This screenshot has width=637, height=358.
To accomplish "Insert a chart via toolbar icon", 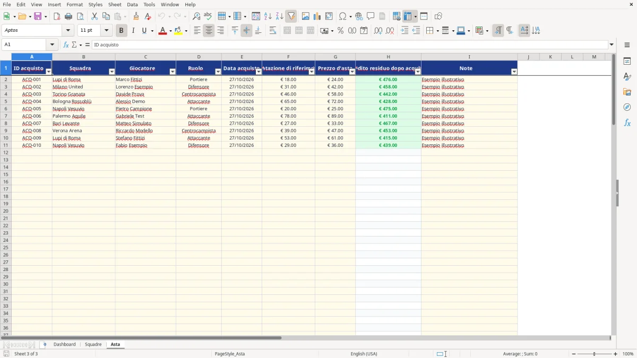I will coord(317,16).
